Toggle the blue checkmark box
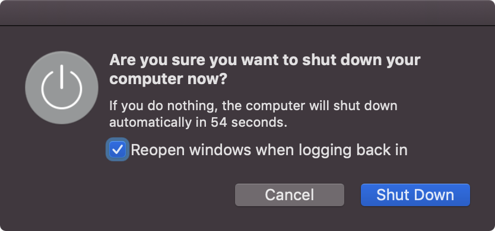Screen dimensions: 495x231 [x=118, y=149]
